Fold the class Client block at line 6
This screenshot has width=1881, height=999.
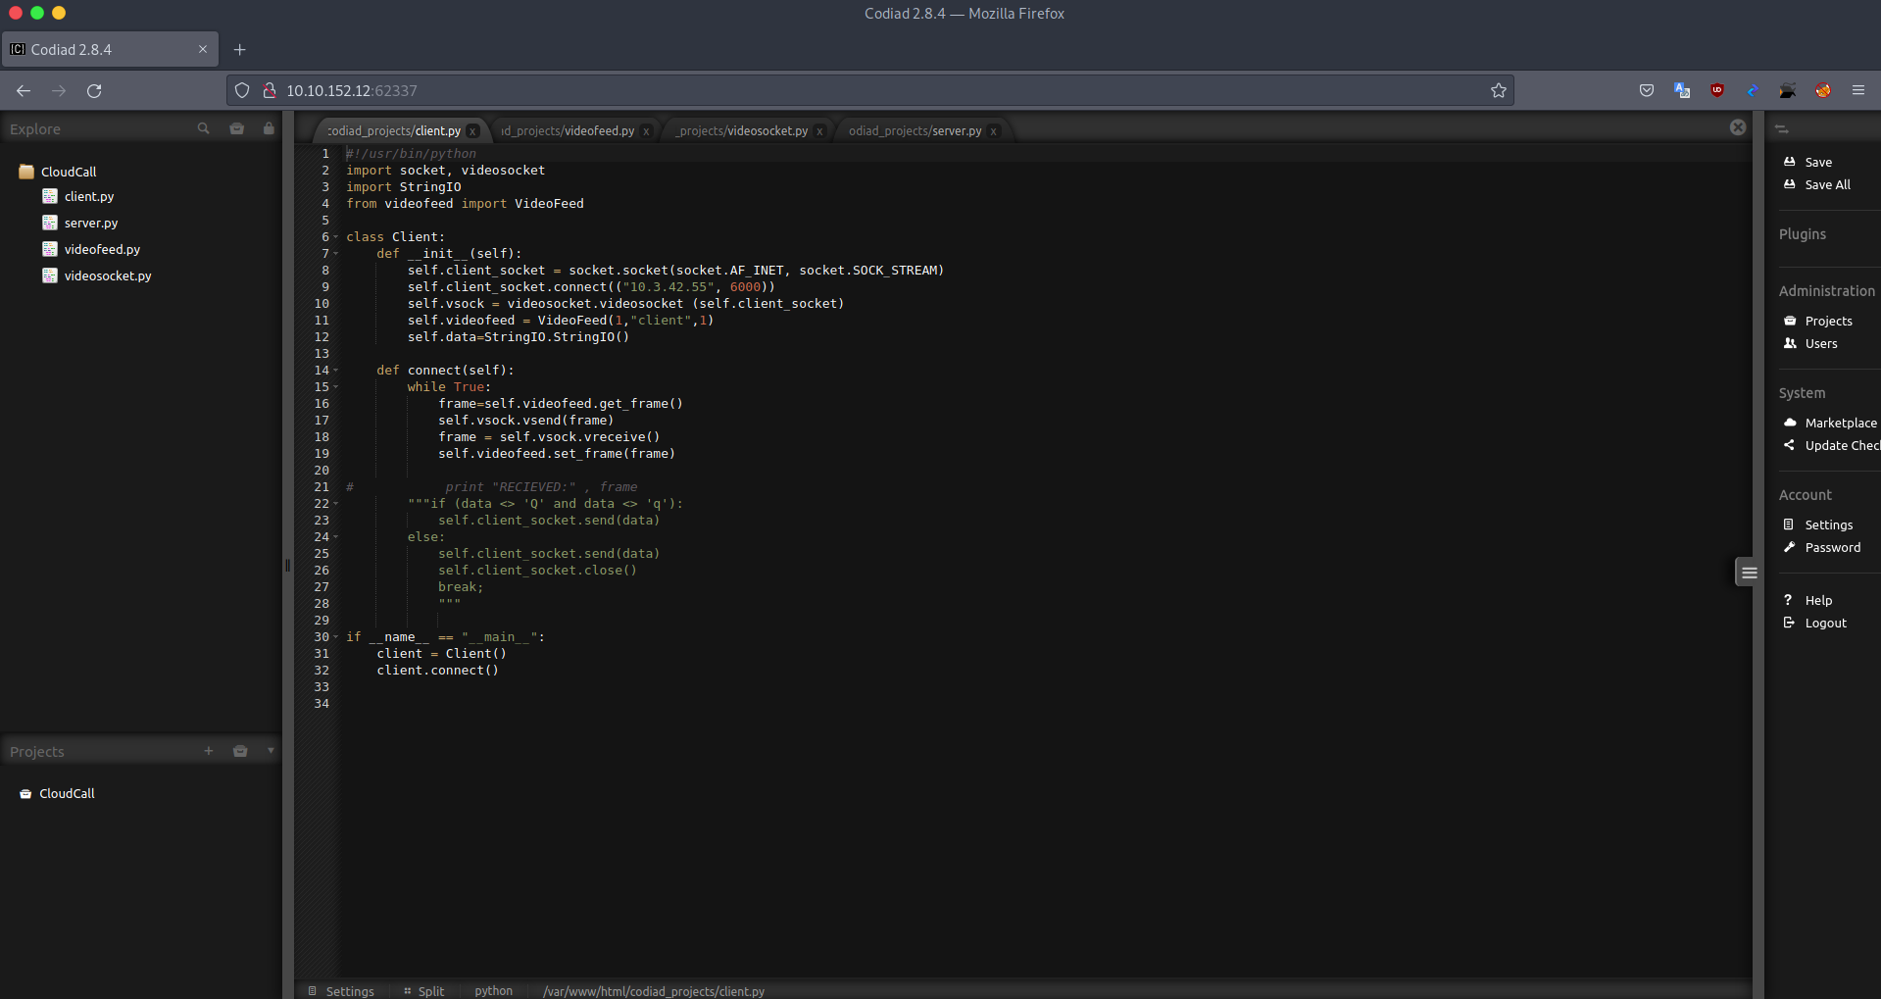pyautogui.click(x=335, y=237)
